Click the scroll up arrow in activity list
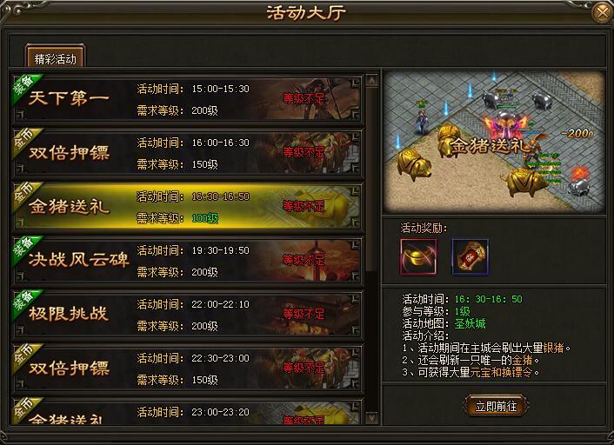614x445 pixels. [371, 81]
